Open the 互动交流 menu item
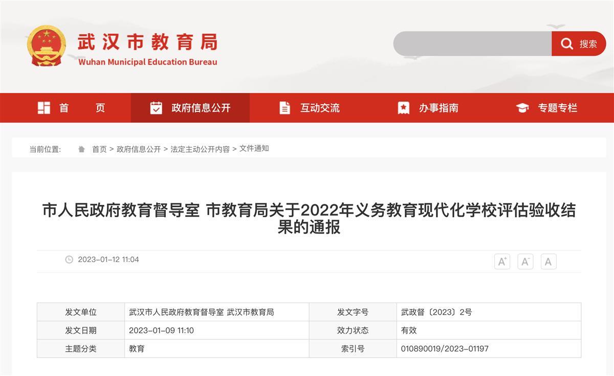This screenshot has height=376, width=614. click(320, 108)
